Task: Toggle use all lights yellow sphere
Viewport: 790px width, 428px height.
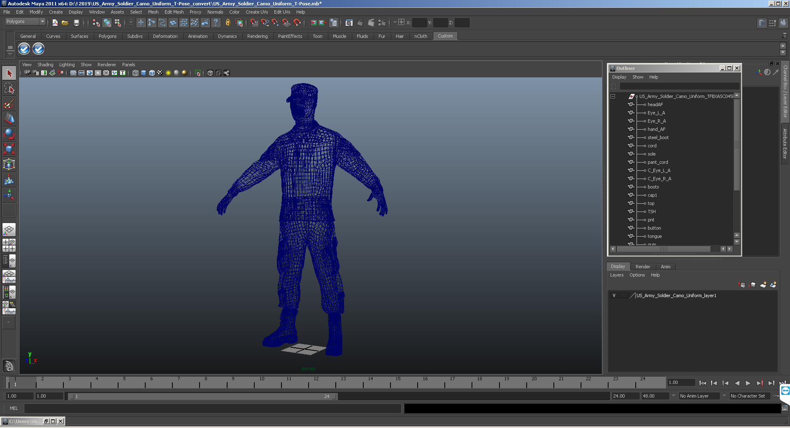Action: (168, 73)
